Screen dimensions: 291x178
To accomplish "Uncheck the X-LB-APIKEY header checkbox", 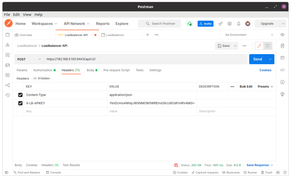I will click(x=20, y=103).
